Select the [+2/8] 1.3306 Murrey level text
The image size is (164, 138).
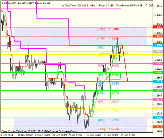point(108,29)
